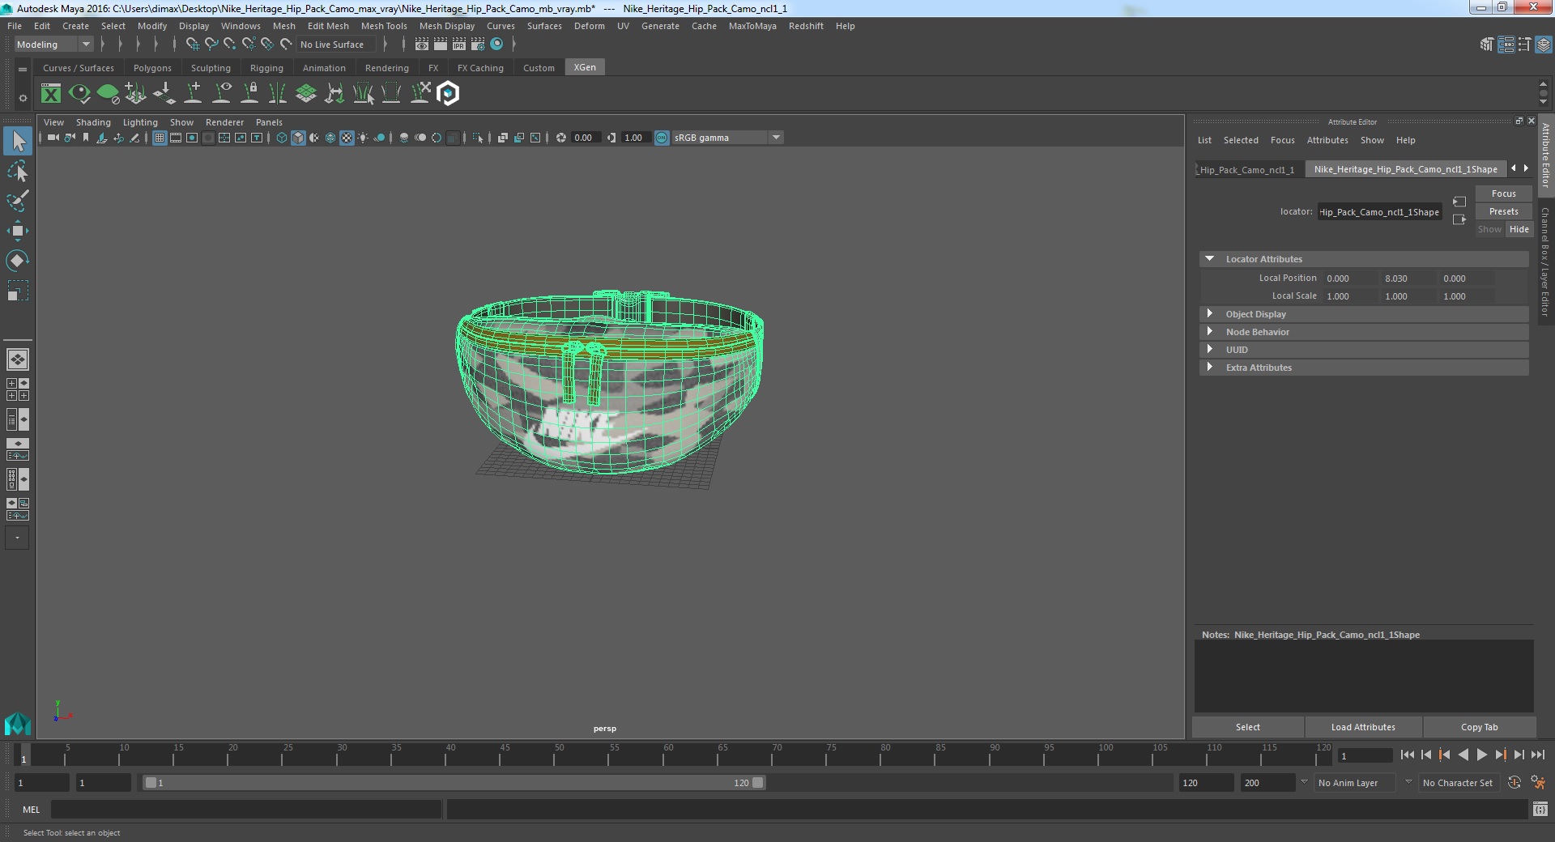Toggle use all lights viewport icon
1555x842 pixels.
pos(363,138)
